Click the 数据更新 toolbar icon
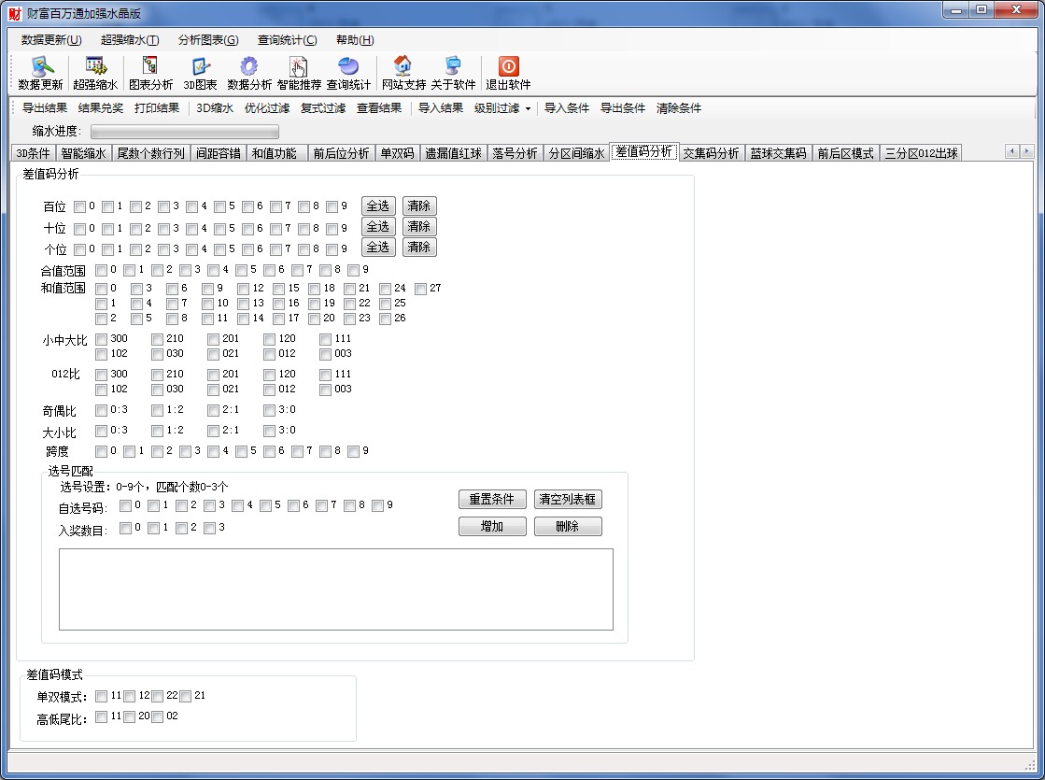This screenshot has width=1045, height=780. 40,66
